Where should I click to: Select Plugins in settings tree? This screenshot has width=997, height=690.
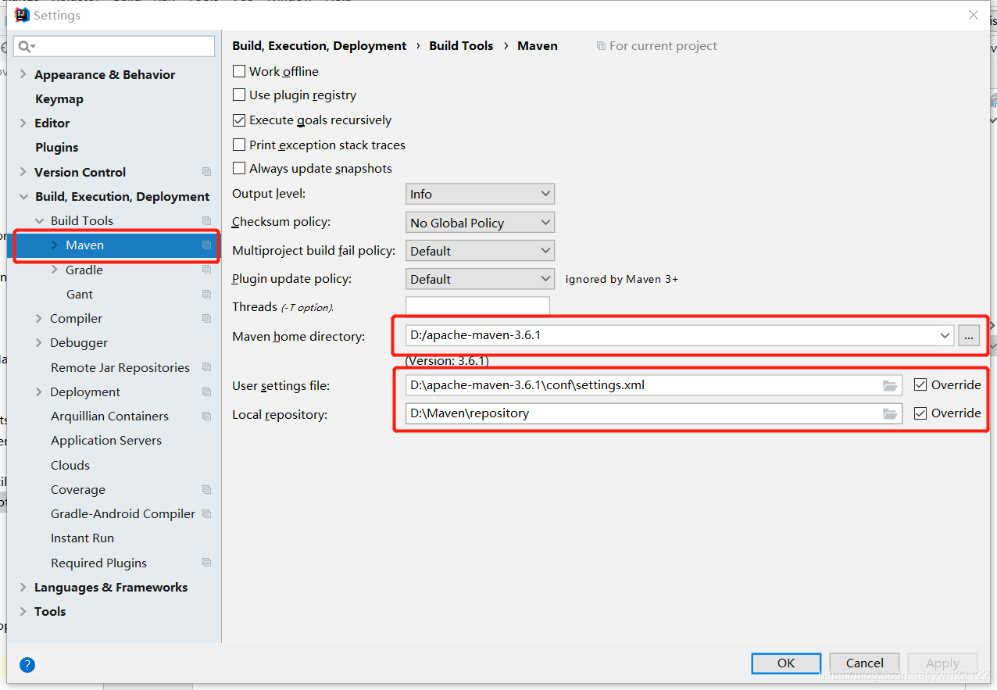pos(57,148)
